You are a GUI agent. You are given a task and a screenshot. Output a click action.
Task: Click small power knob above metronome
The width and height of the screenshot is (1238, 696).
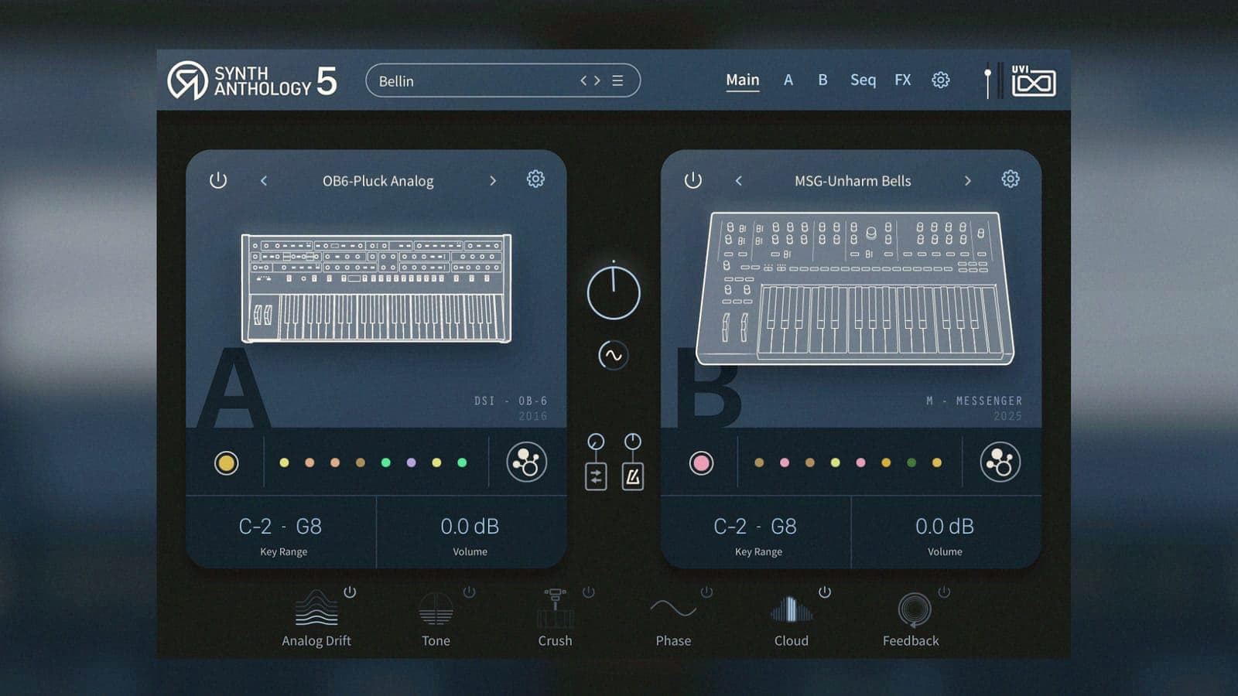point(632,442)
